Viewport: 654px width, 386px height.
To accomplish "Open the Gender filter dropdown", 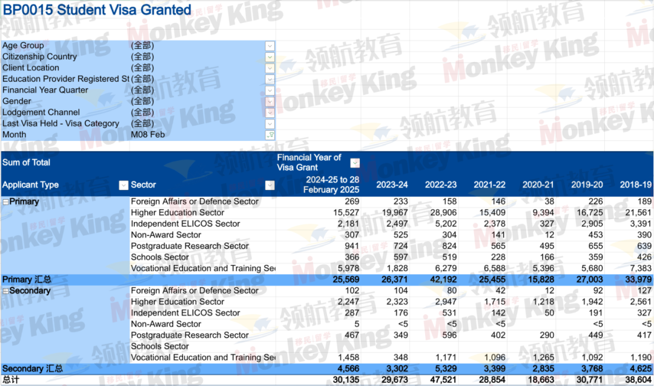I will point(270,102).
